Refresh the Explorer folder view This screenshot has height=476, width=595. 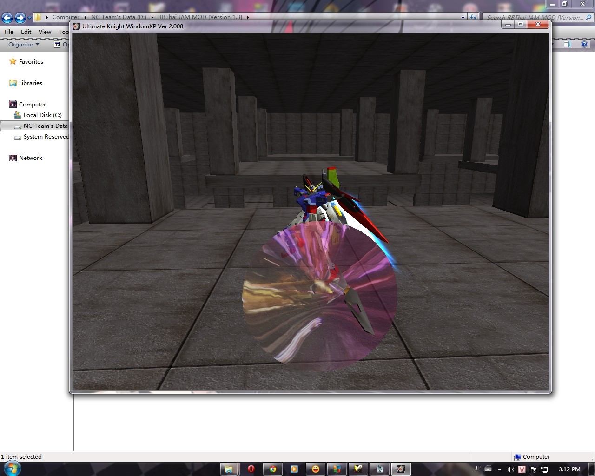[473, 17]
